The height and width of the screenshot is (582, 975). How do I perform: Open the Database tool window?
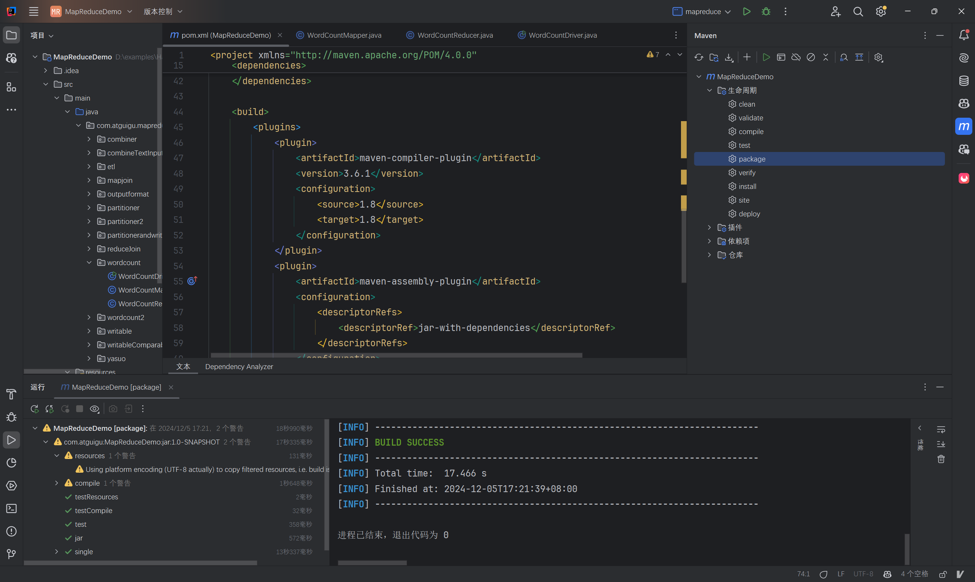964,81
